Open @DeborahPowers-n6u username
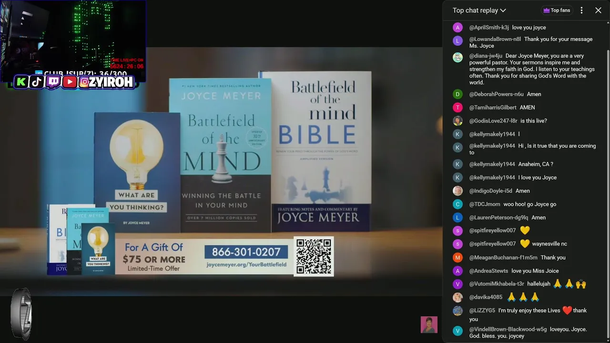Viewport: 610px width, 343px height. 496,94
